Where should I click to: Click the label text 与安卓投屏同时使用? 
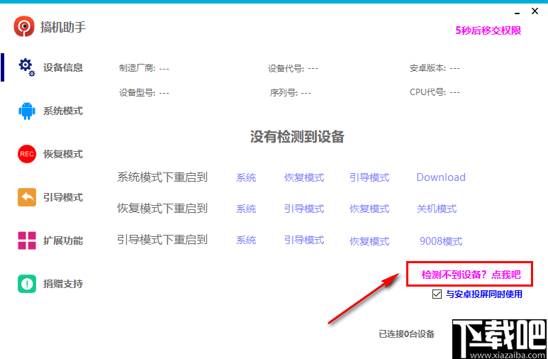click(x=484, y=294)
